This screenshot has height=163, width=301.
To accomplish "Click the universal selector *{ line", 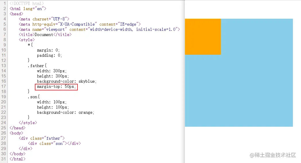I will click(x=30, y=45).
